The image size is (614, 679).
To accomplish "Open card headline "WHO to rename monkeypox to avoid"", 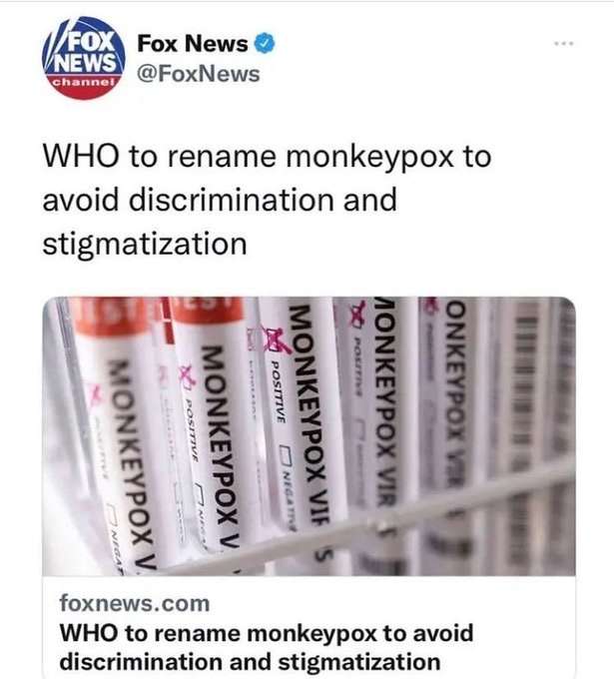I will pyautogui.click(x=267, y=633).
